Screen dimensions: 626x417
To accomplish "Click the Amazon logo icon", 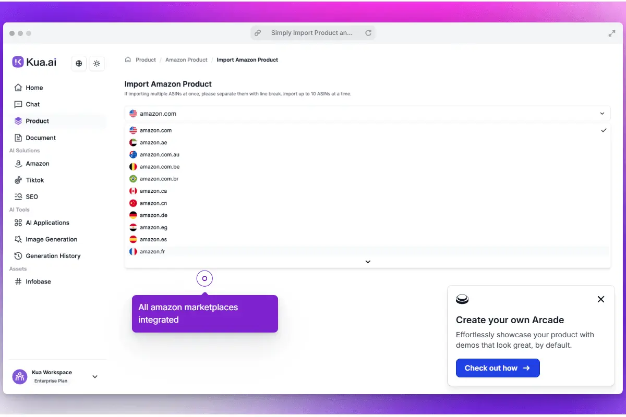I will click(18, 163).
